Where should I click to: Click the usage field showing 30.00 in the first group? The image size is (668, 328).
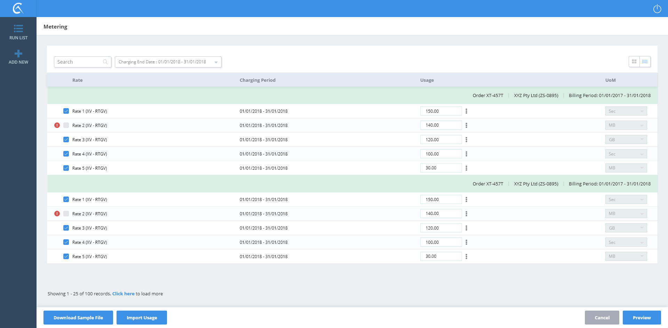tap(441, 168)
